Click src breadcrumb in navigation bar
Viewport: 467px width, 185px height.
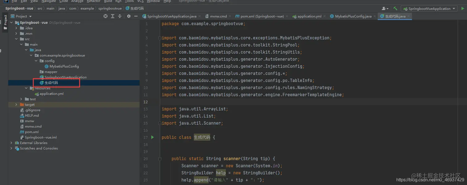(x=40, y=8)
